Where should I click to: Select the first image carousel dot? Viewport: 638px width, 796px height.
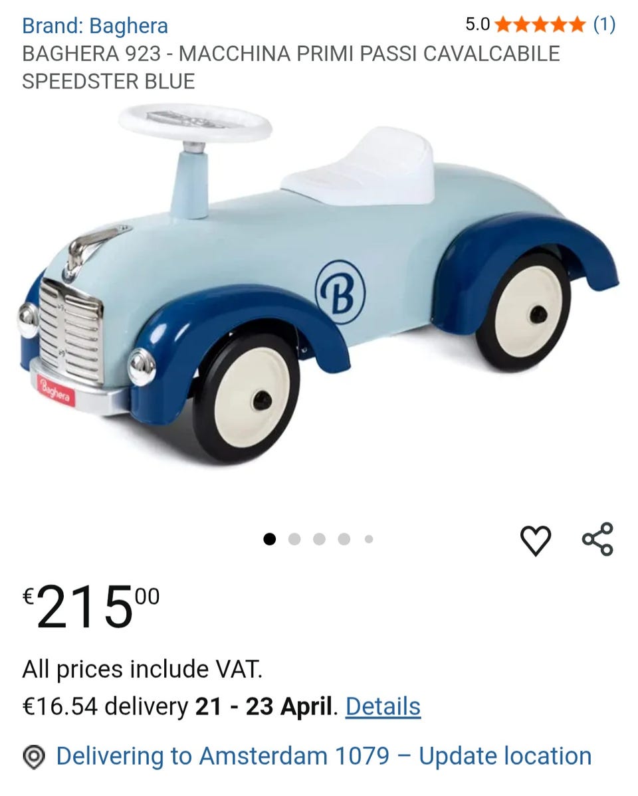click(x=270, y=539)
